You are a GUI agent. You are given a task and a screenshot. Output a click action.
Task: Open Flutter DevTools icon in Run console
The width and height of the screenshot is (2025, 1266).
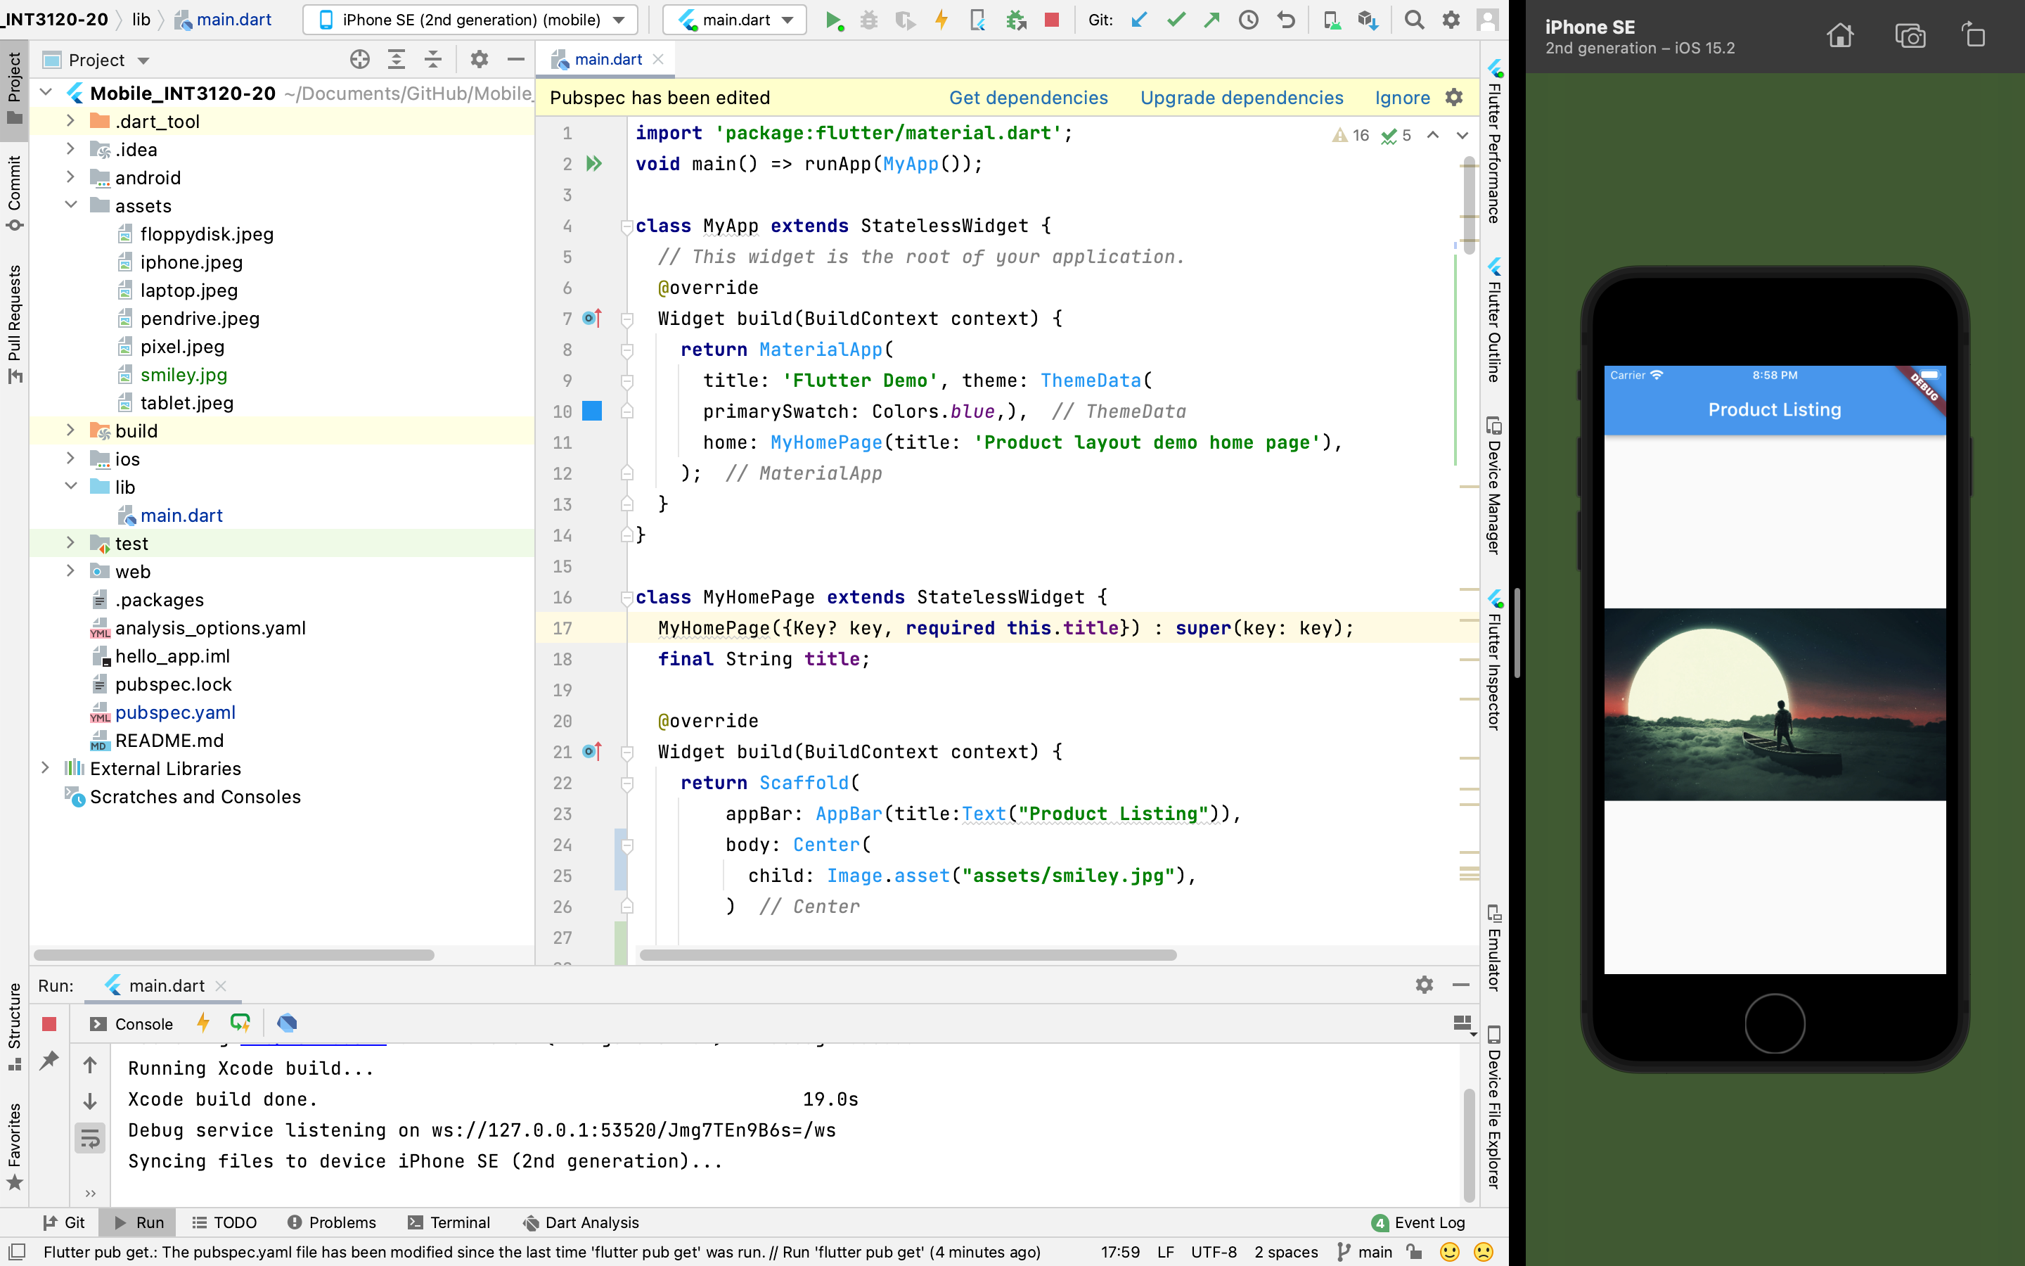tap(287, 1023)
